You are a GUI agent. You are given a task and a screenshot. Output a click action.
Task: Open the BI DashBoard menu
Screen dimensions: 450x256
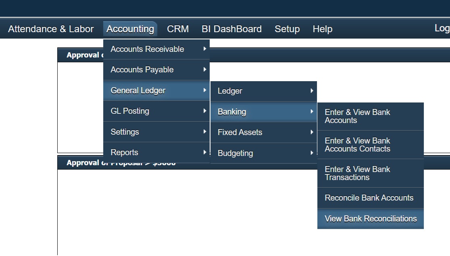[232, 29]
